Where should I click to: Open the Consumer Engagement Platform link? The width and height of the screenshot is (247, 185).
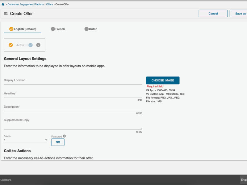[26, 4]
